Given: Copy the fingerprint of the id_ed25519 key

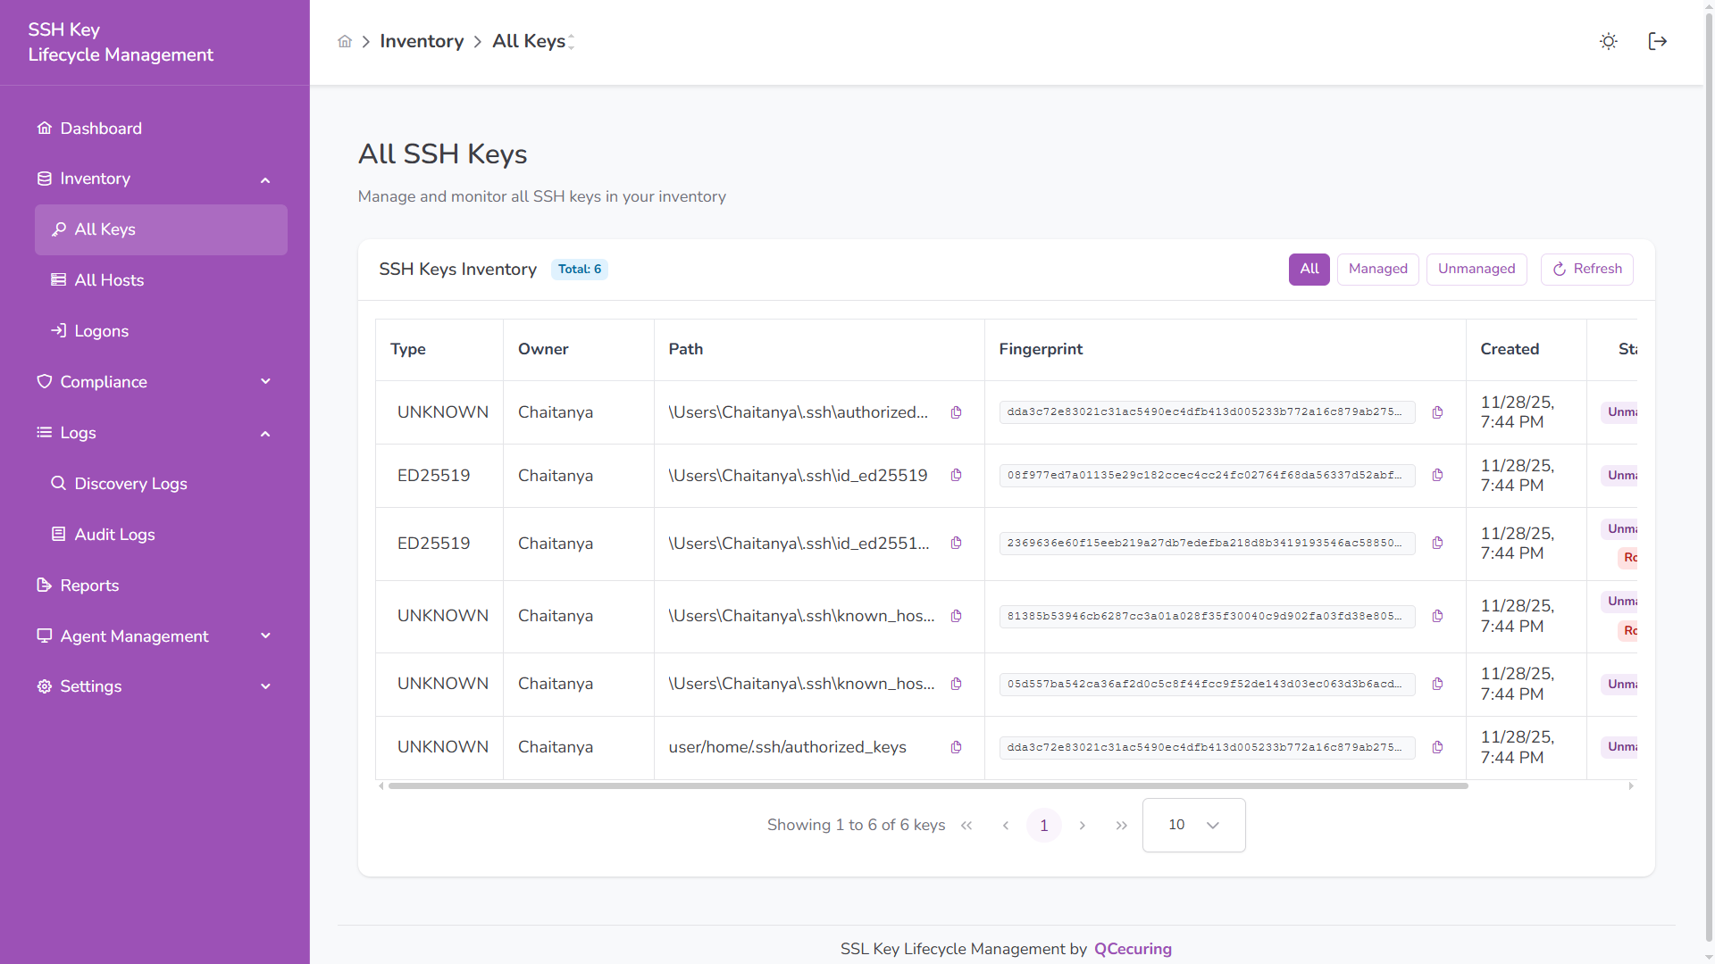Looking at the screenshot, I should click(x=1438, y=476).
